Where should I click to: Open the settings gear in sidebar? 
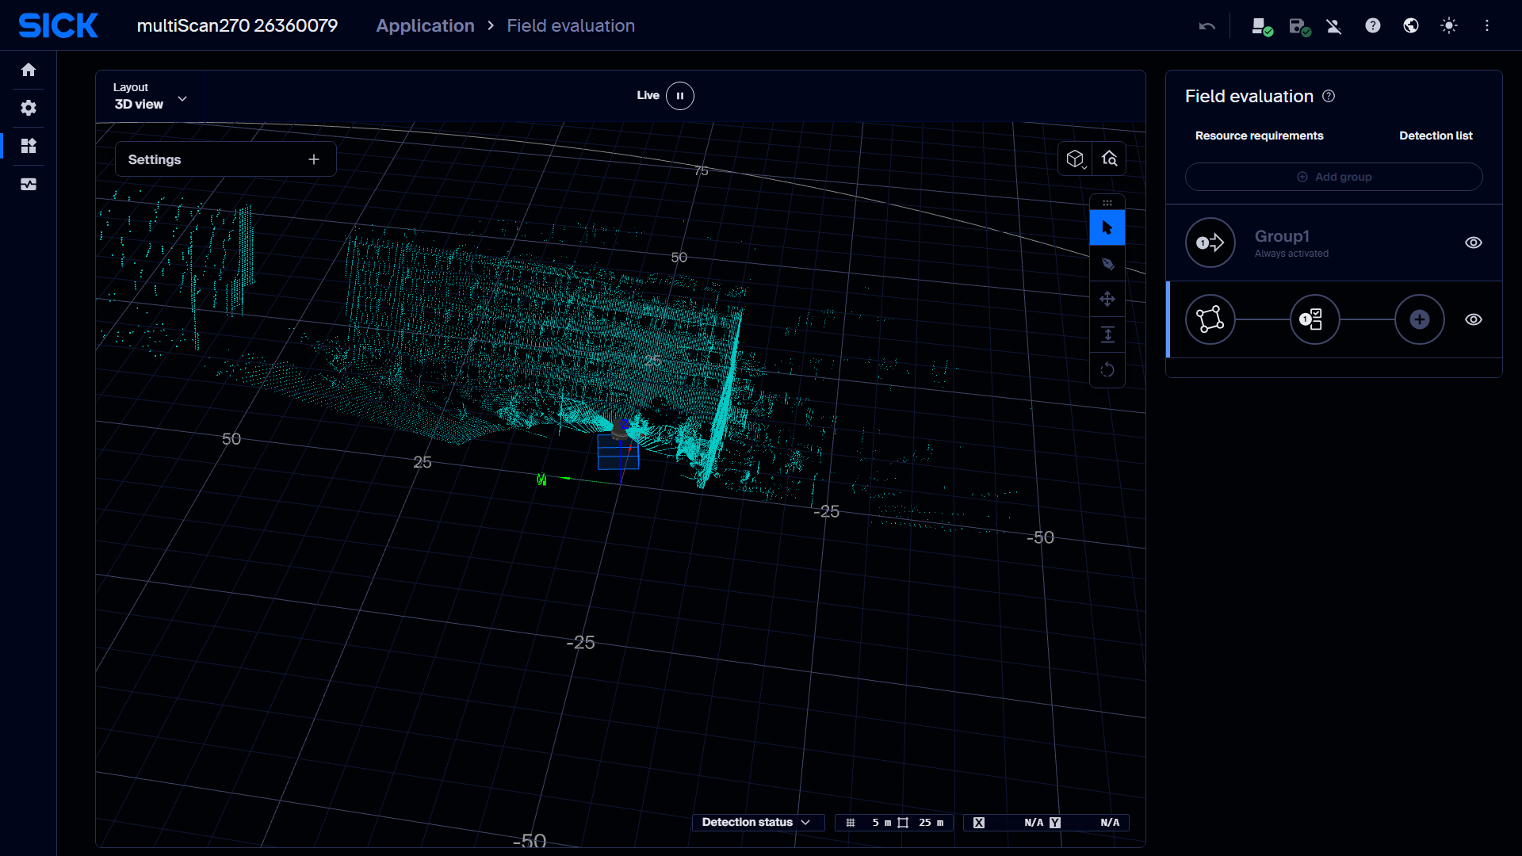(29, 108)
